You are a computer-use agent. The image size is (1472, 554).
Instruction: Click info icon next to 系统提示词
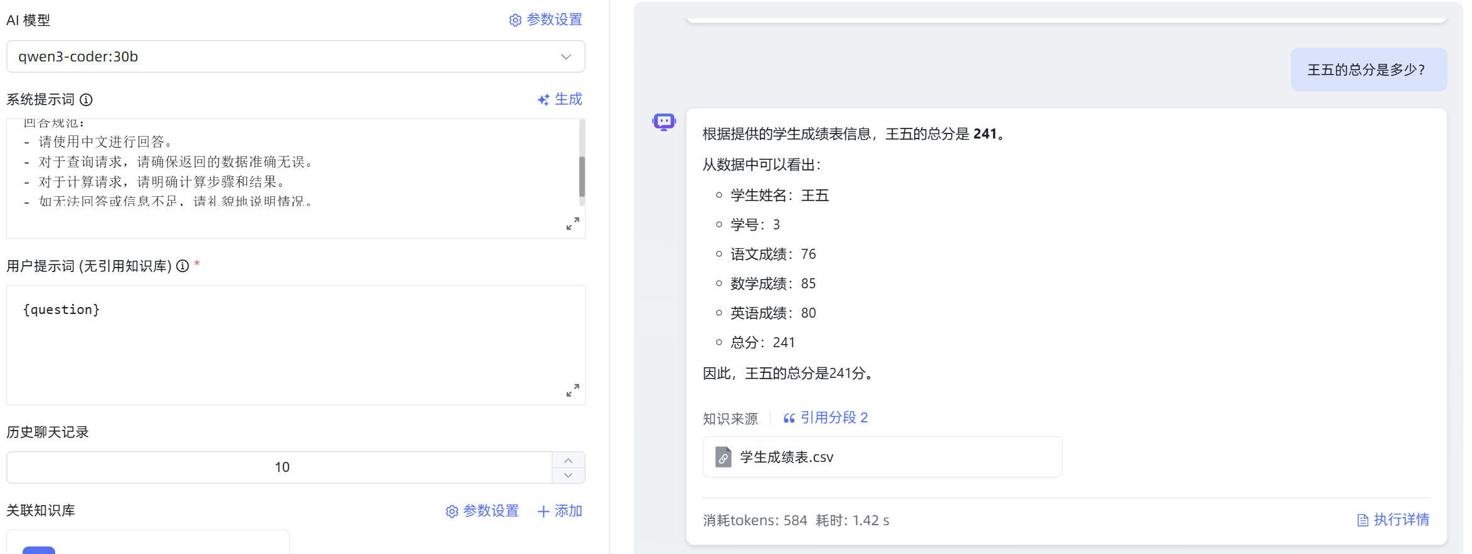87,100
